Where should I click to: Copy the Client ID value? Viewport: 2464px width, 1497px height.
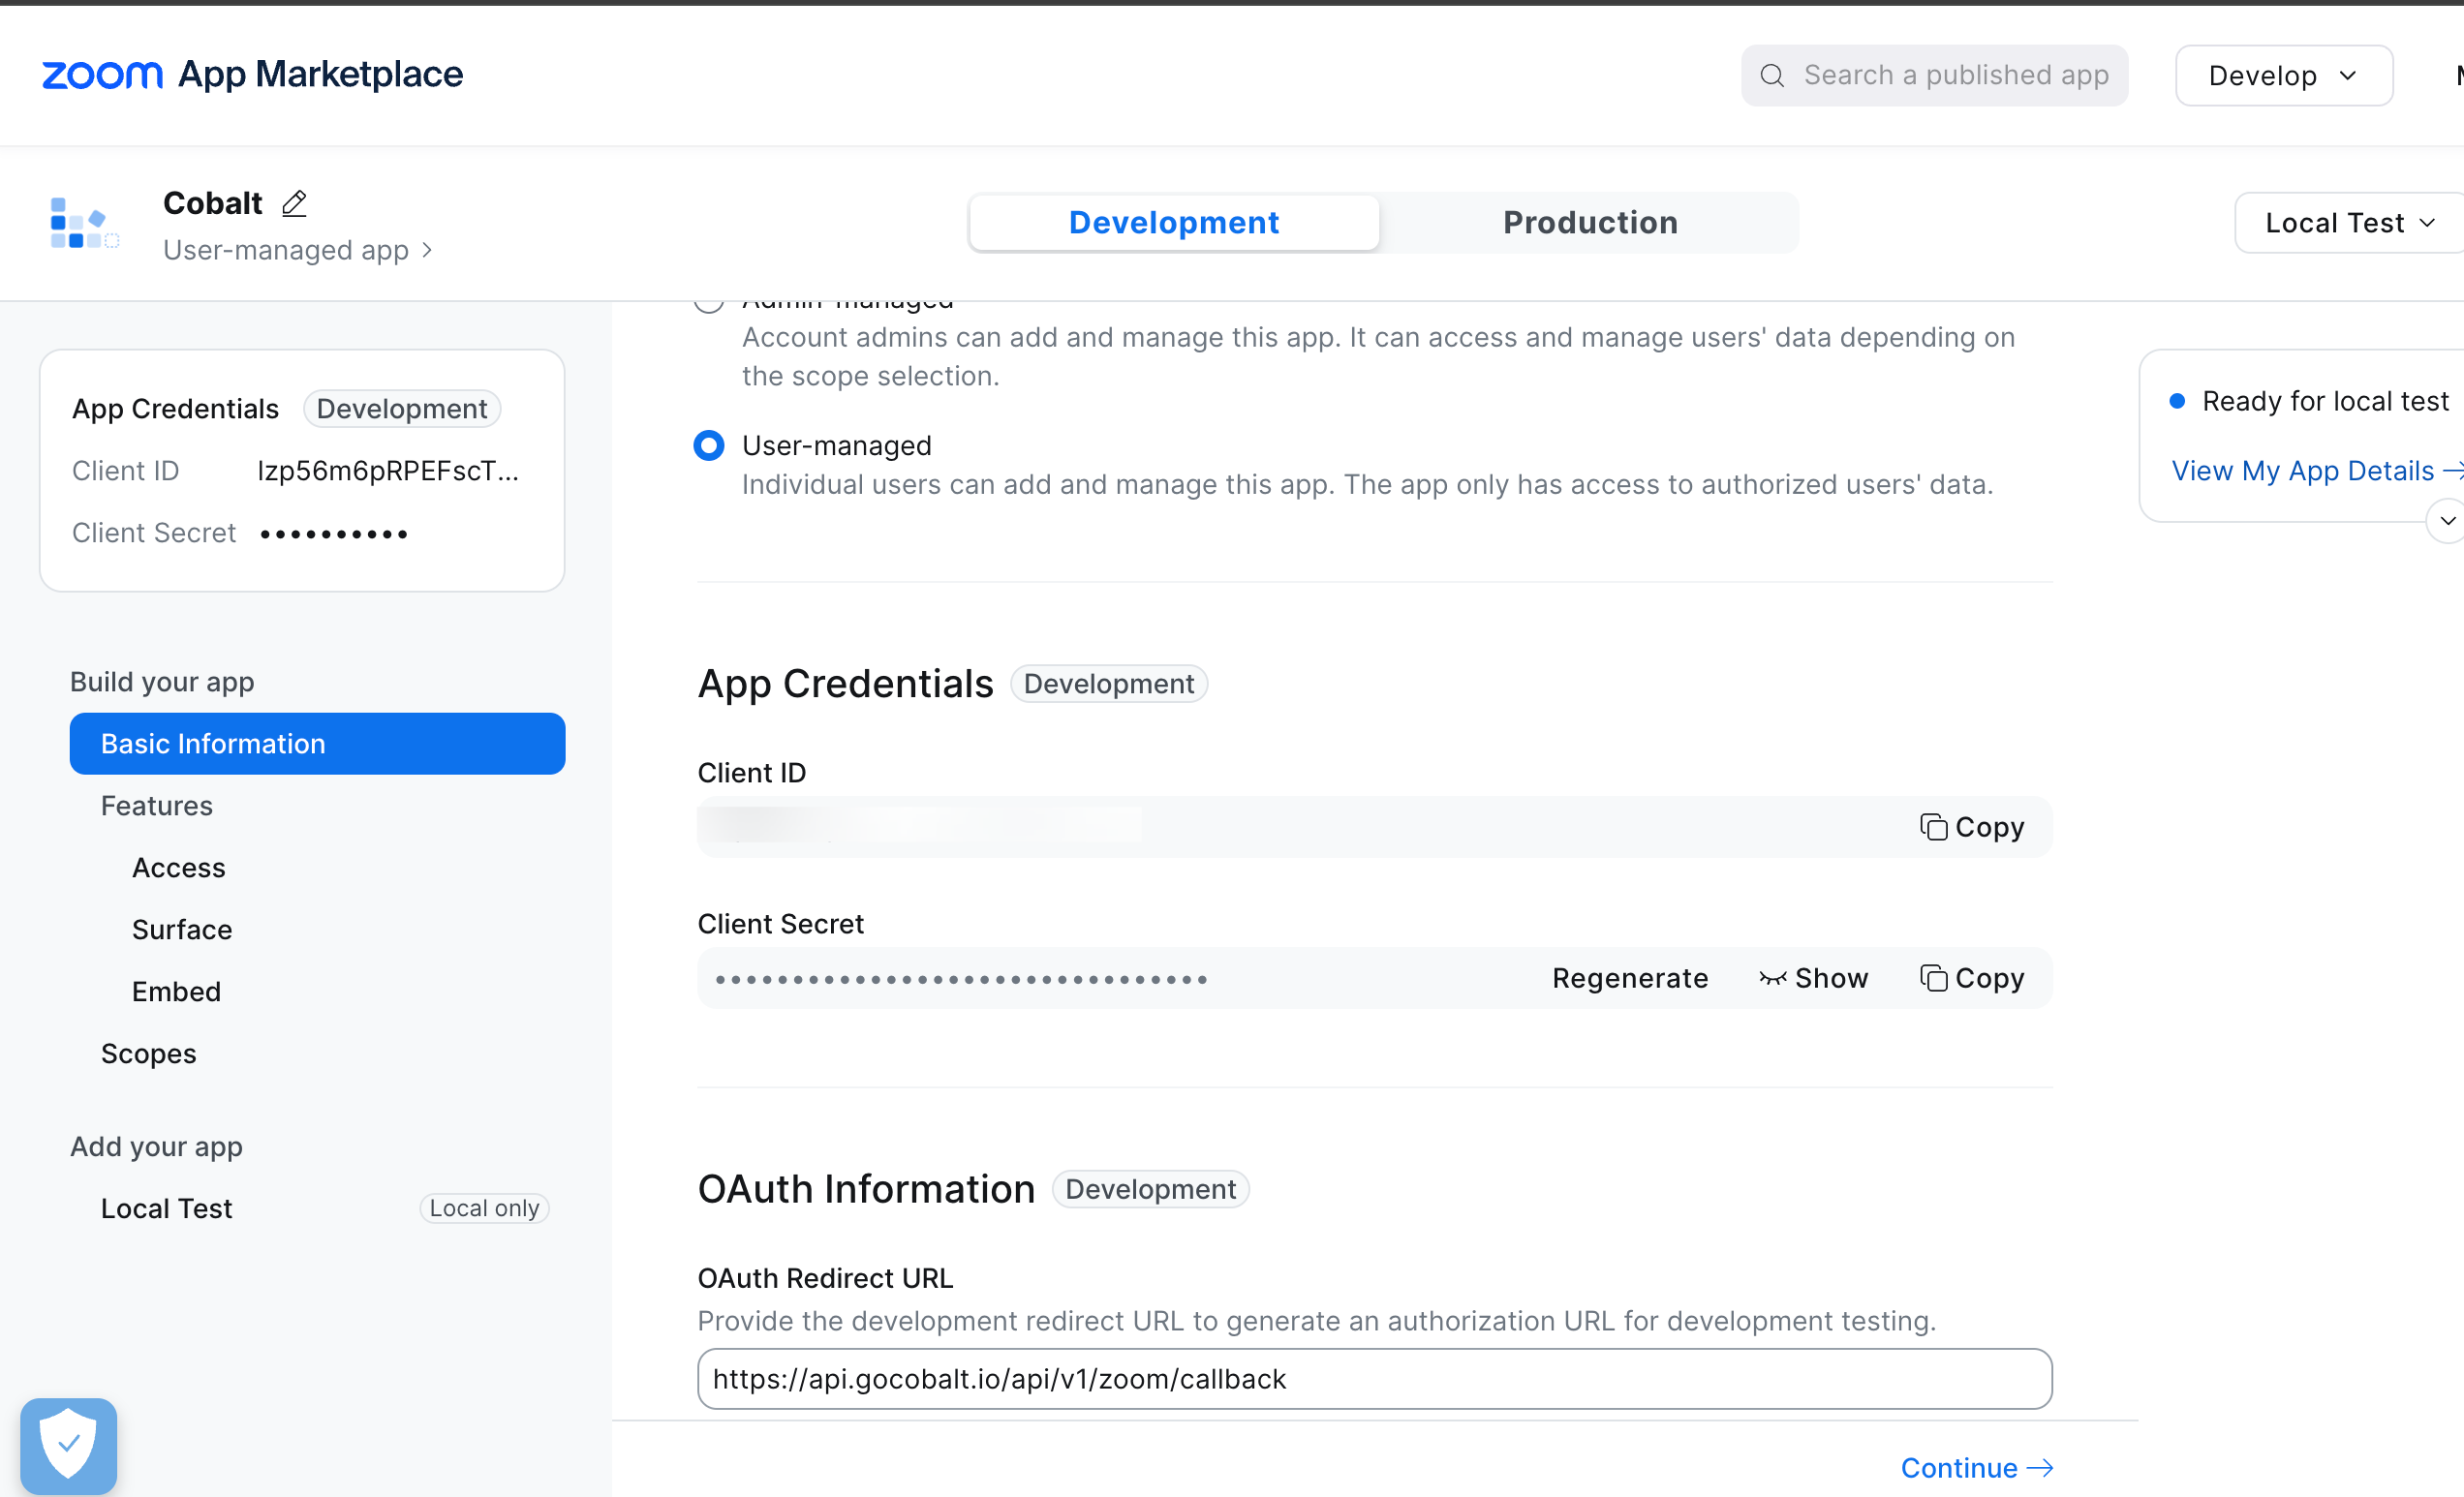click(x=1971, y=827)
